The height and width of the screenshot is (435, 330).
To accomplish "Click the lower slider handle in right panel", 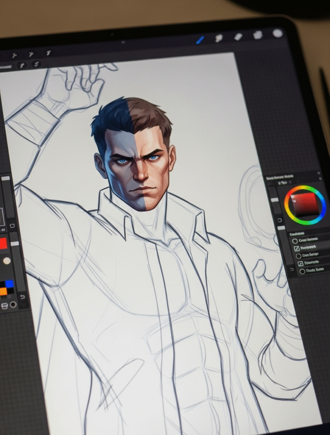I will click(281, 228).
